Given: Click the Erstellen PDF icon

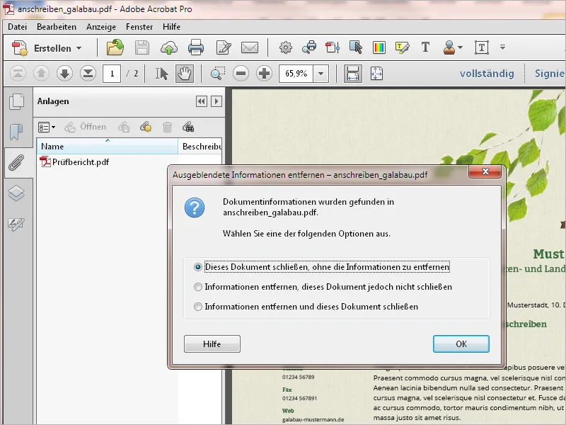Looking at the screenshot, I should point(20,47).
